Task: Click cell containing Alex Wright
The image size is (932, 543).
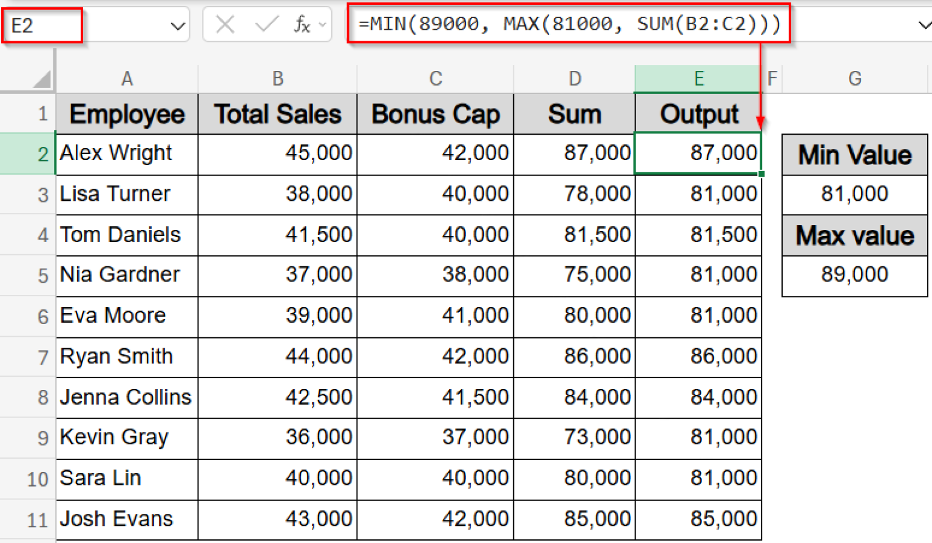Action: (126, 153)
